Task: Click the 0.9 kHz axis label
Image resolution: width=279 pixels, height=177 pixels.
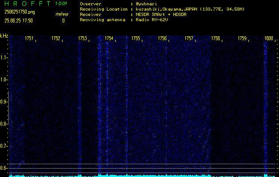Action: 3,102
